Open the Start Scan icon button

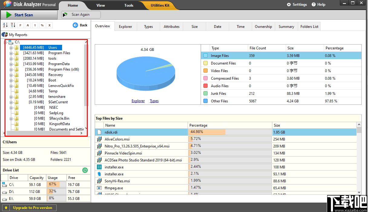(x=18, y=15)
